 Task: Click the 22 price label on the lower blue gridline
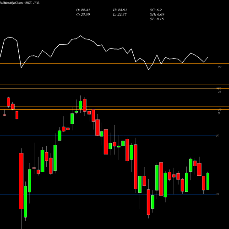218,194
